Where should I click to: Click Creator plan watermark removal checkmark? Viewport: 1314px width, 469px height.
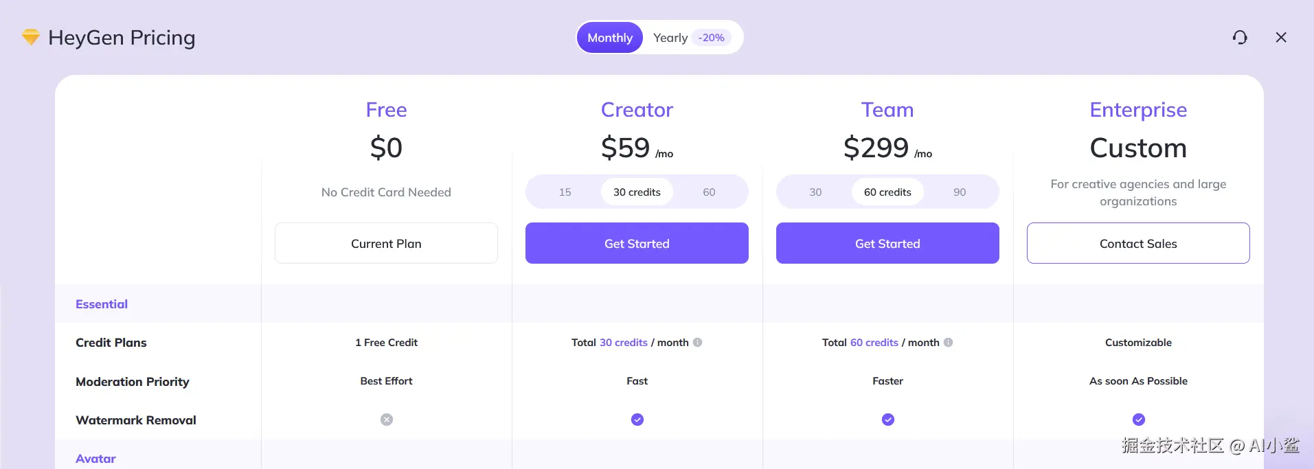coord(637,420)
